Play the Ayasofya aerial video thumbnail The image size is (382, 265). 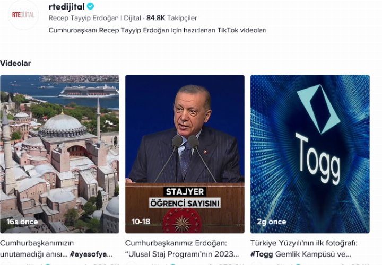pyautogui.click(x=59, y=154)
